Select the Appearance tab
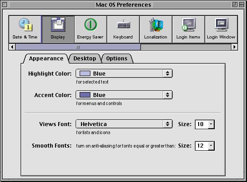This screenshot has width=247, height=182. pos(46,59)
